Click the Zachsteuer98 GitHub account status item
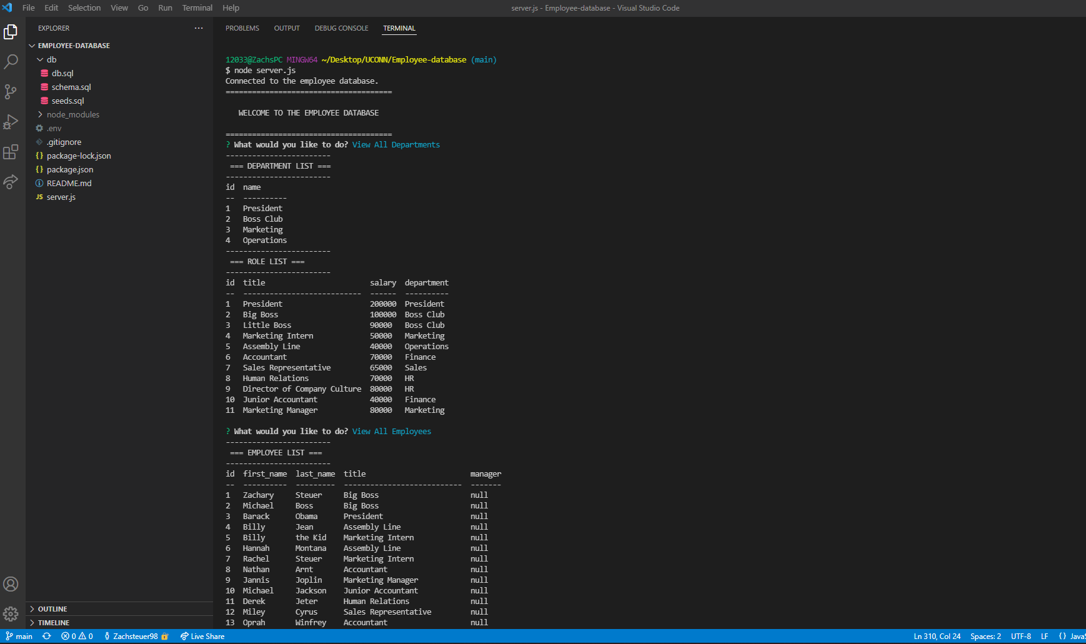 pyautogui.click(x=136, y=637)
